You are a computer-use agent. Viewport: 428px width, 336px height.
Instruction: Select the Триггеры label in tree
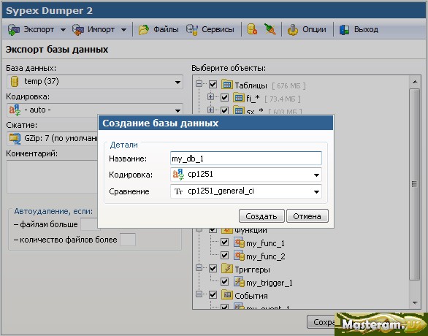point(252,270)
